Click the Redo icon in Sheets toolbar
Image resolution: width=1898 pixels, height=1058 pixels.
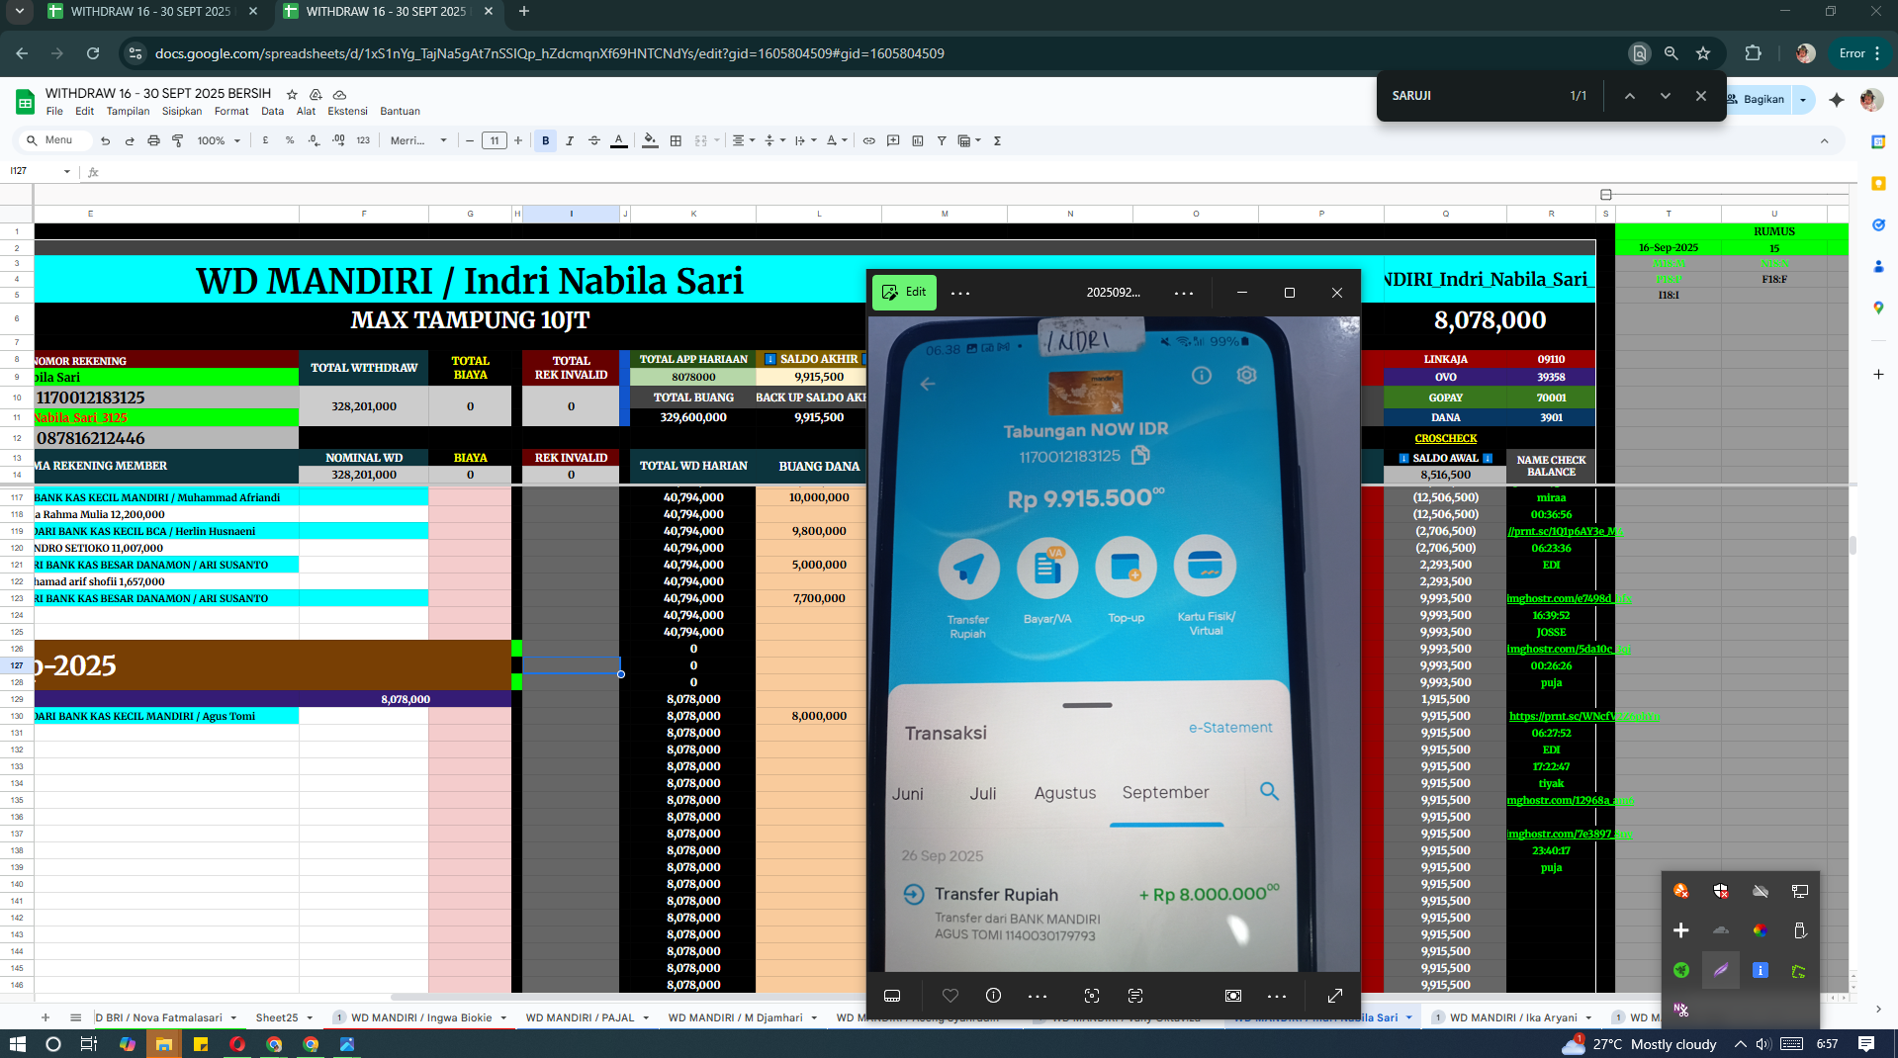(130, 140)
